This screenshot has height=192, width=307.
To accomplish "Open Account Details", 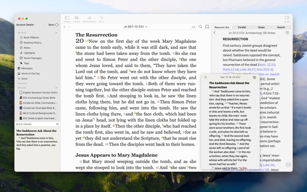I will [25, 25].
